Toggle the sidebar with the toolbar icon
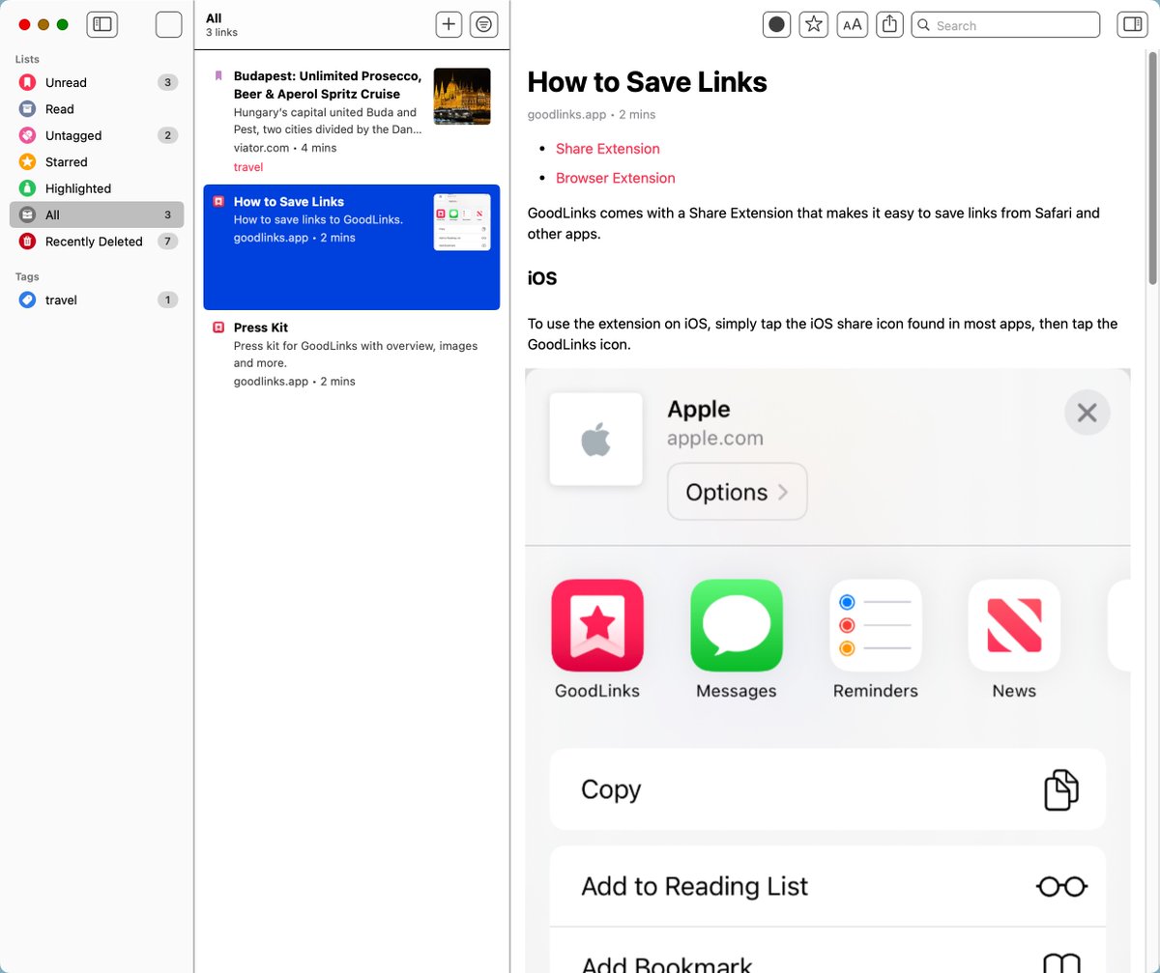The height and width of the screenshot is (973, 1160). [102, 24]
